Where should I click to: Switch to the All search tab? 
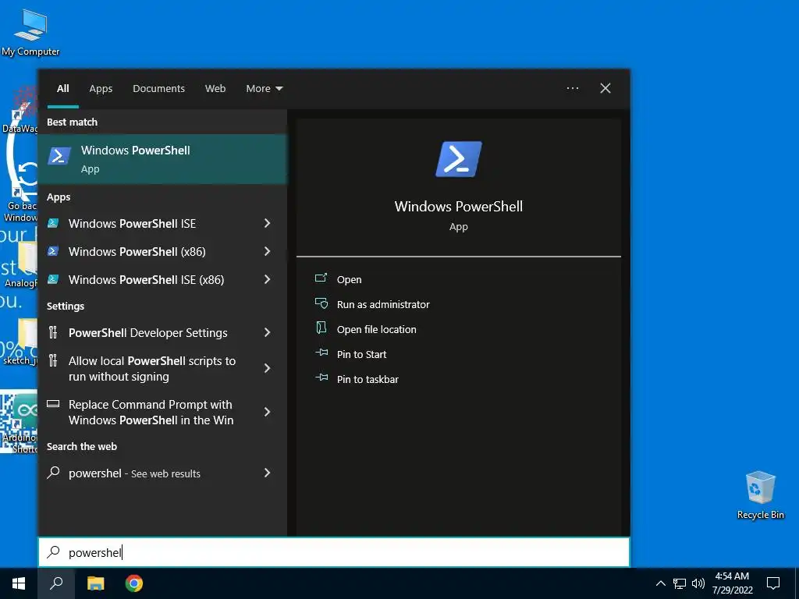click(x=62, y=89)
